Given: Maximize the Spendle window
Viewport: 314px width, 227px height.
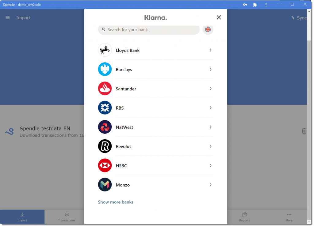Looking at the screenshot, I should [292, 4].
